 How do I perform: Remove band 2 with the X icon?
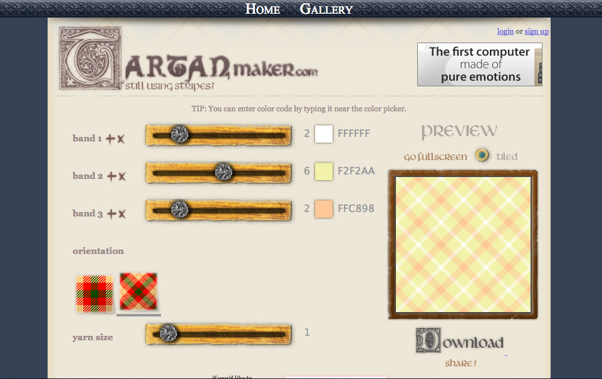pos(122,176)
